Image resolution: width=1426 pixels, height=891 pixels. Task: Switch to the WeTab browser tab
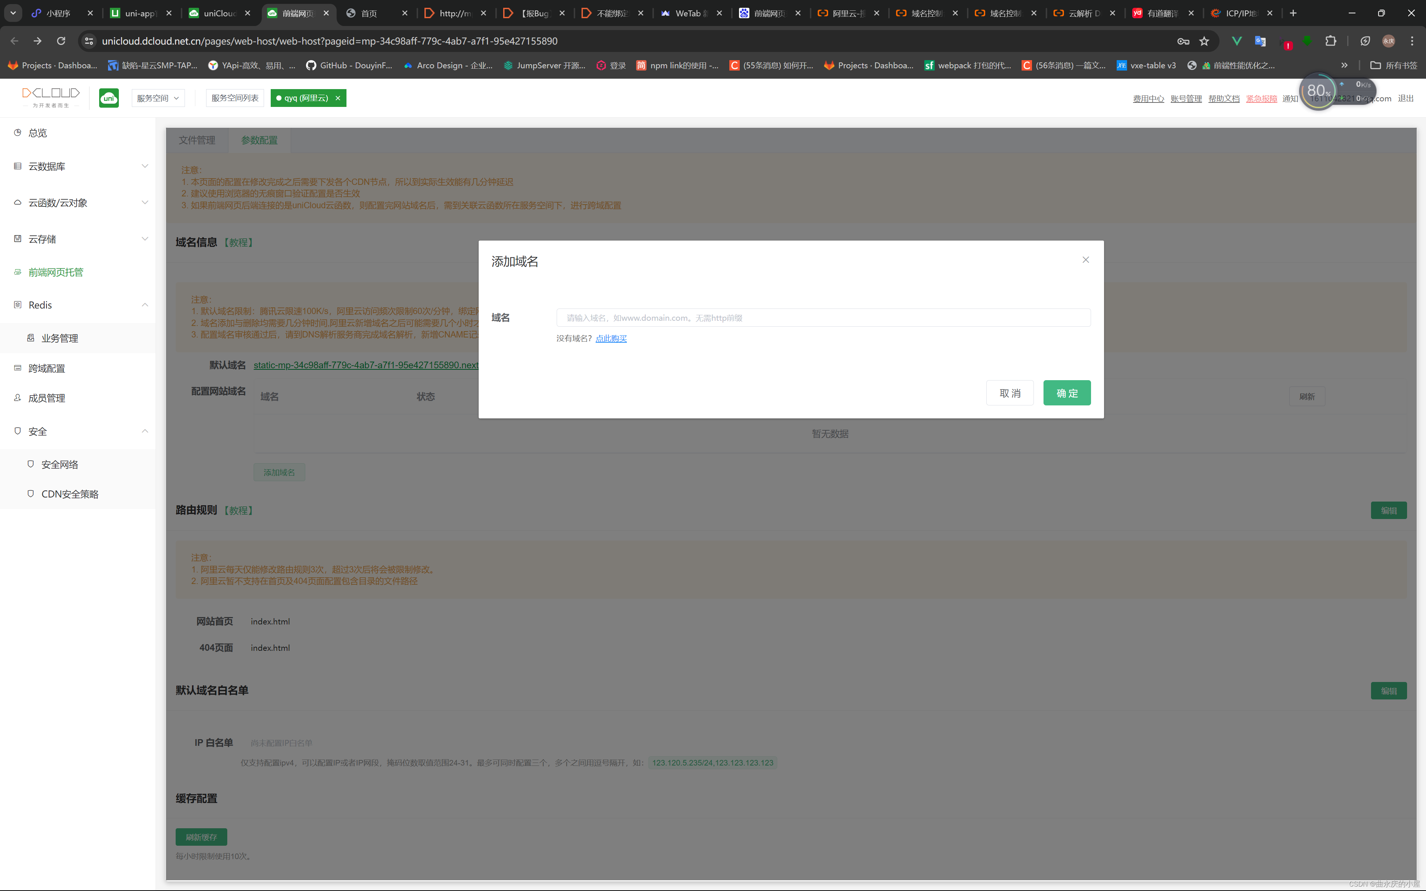pyautogui.click(x=691, y=13)
